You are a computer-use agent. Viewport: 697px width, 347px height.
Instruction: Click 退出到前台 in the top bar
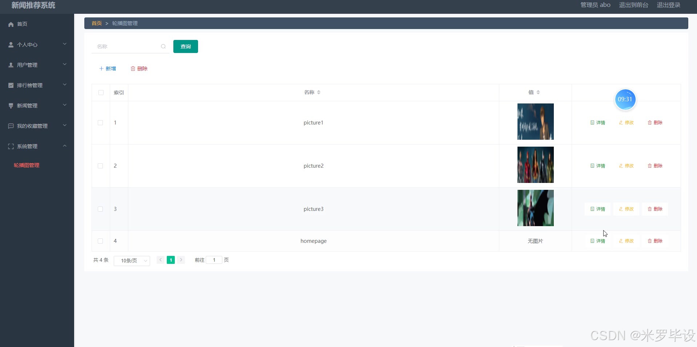tap(634, 5)
